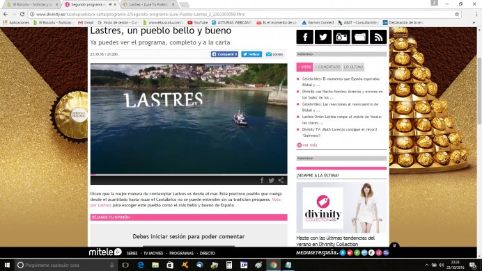Open Chrome menu three dots

(476, 14)
